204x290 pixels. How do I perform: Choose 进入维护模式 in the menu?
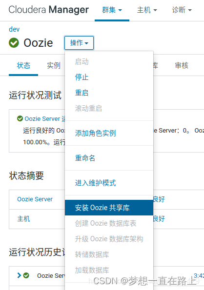109,183
